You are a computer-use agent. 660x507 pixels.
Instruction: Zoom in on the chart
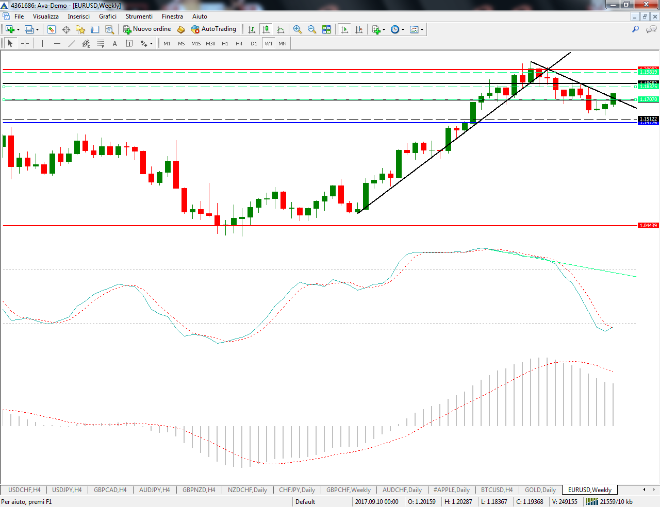[x=298, y=29]
